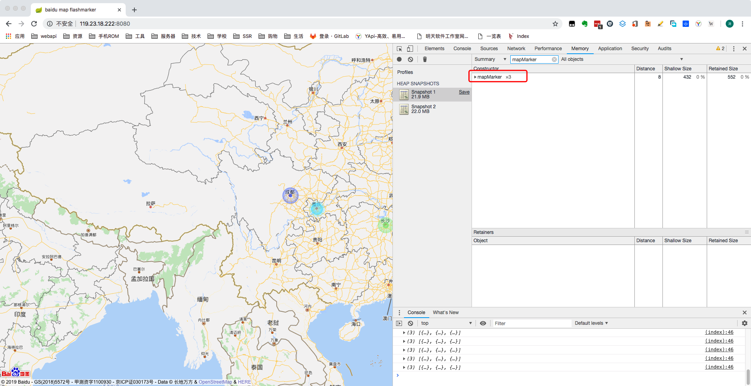751x386 pixels.
Task: Click the show console sidebar icon
Action: (x=399, y=323)
